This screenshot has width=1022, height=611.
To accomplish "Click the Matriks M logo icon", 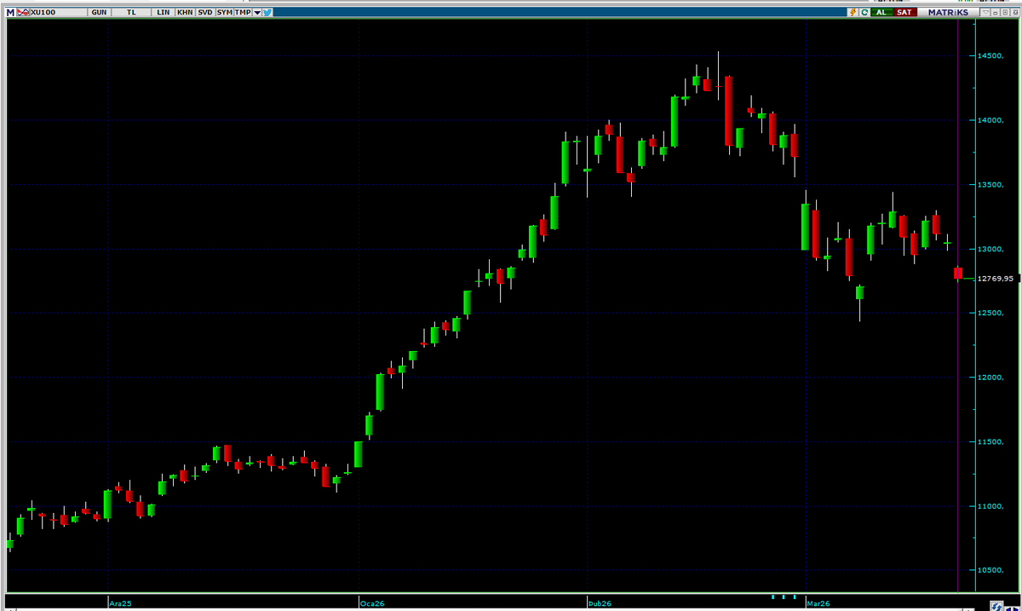I will [x=10, y=13].
